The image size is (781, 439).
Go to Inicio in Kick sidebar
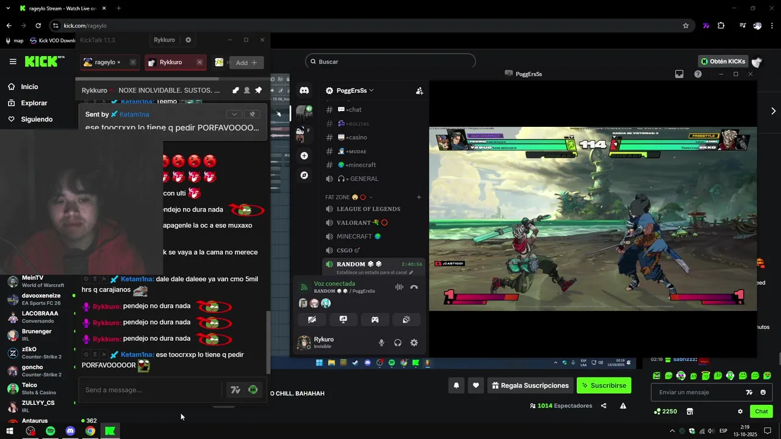tap(29, 87)
